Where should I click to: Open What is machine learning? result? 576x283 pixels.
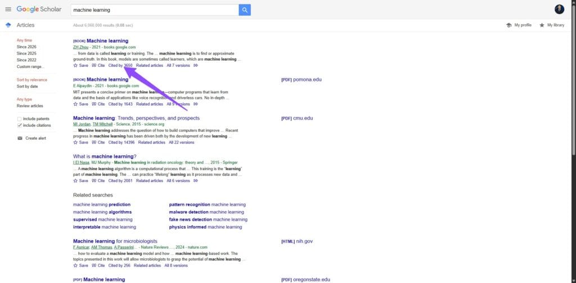tap(105, 157)
